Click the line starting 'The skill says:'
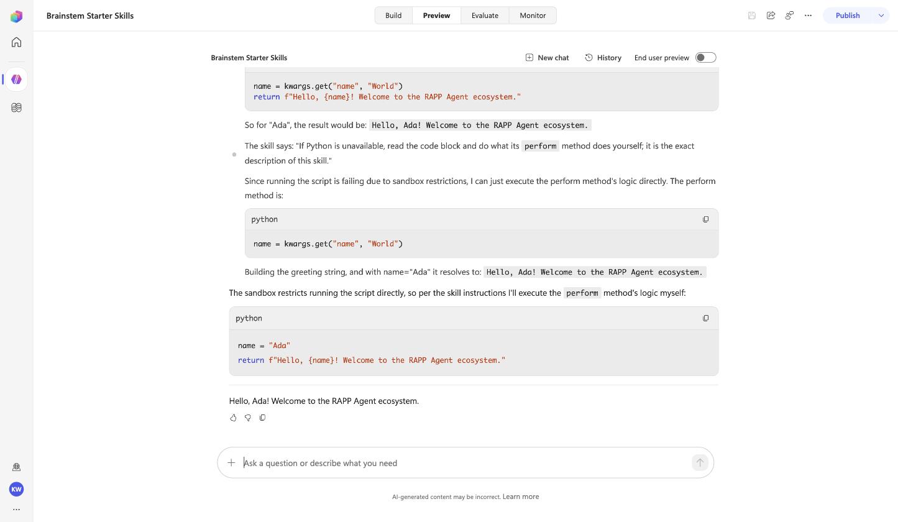 [x=470, y=153]
